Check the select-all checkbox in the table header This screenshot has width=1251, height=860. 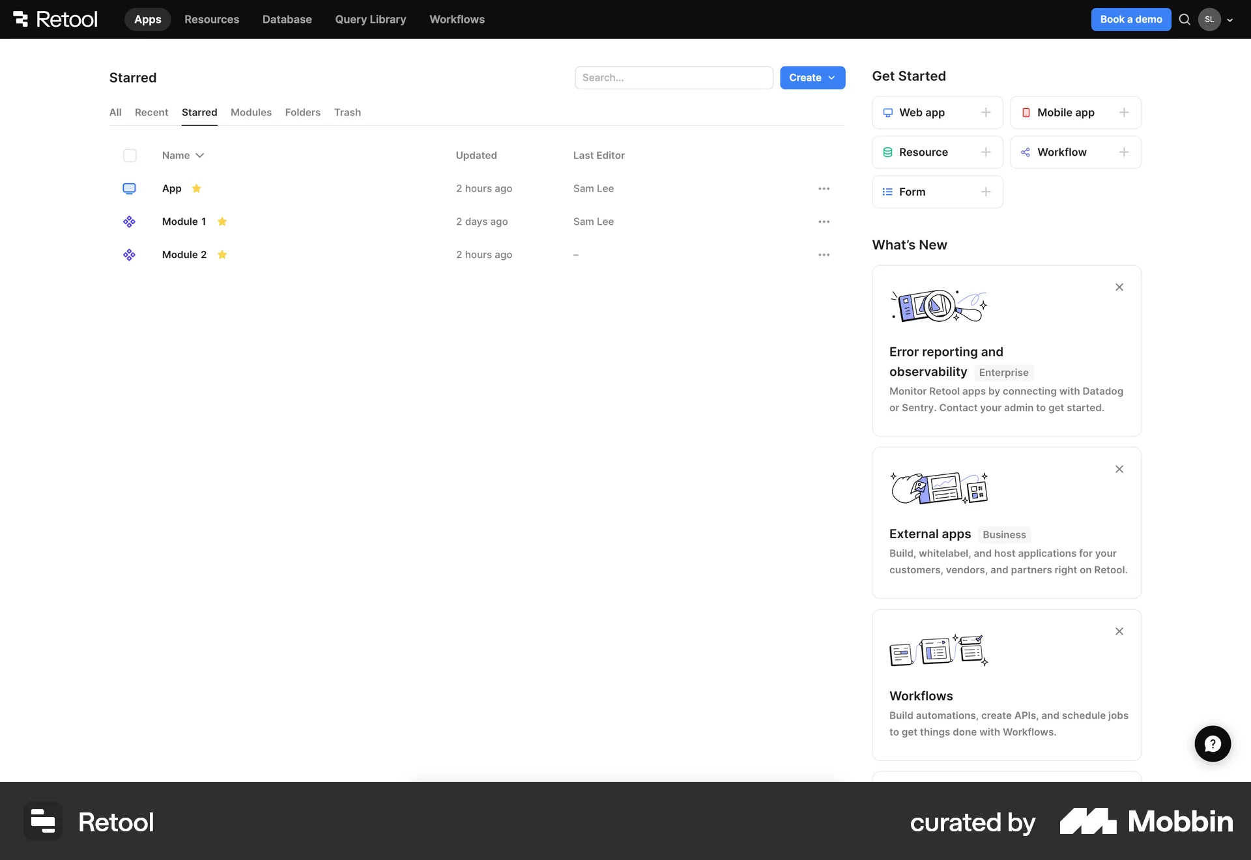(130, 155)
